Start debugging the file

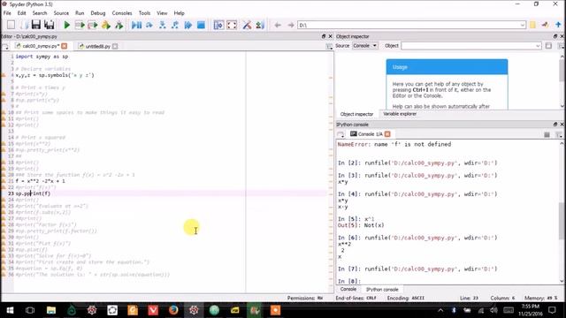[x=136, y=25]
